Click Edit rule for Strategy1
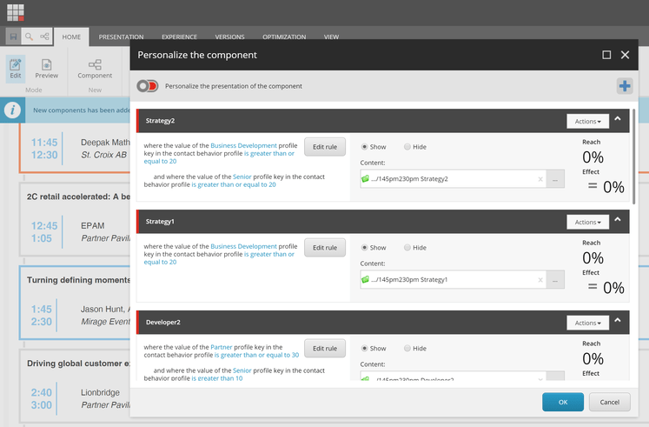This screenshot has height=427, width=649. (x=325, y=248)
